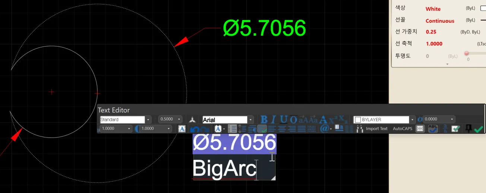Toggle Bold text formatting

click(264, 120)
